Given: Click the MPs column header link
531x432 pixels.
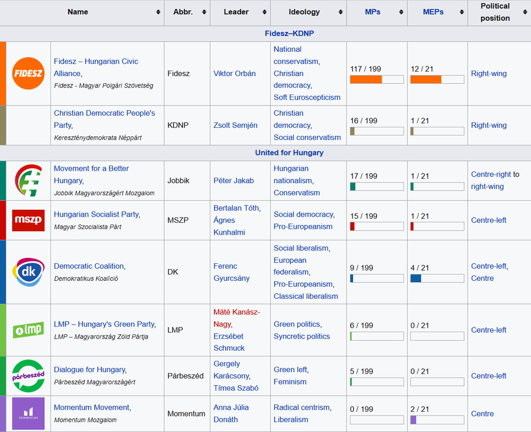Looking at the screenshot, I should (x=372, y=12).
